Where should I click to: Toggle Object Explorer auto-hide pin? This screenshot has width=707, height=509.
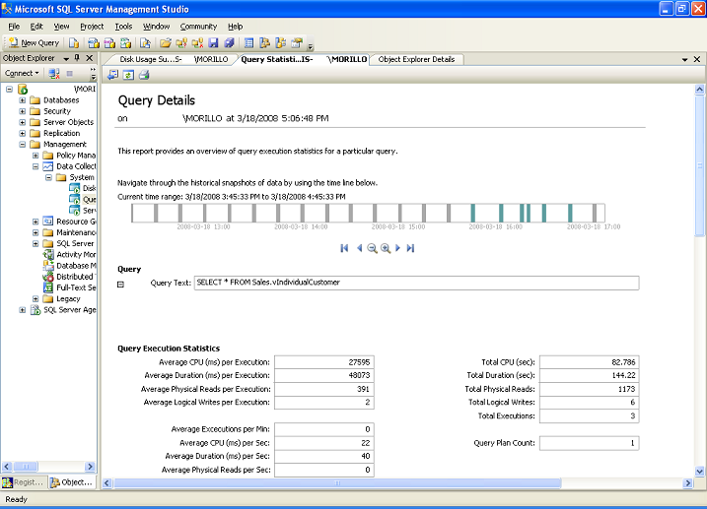coord(77,58)
